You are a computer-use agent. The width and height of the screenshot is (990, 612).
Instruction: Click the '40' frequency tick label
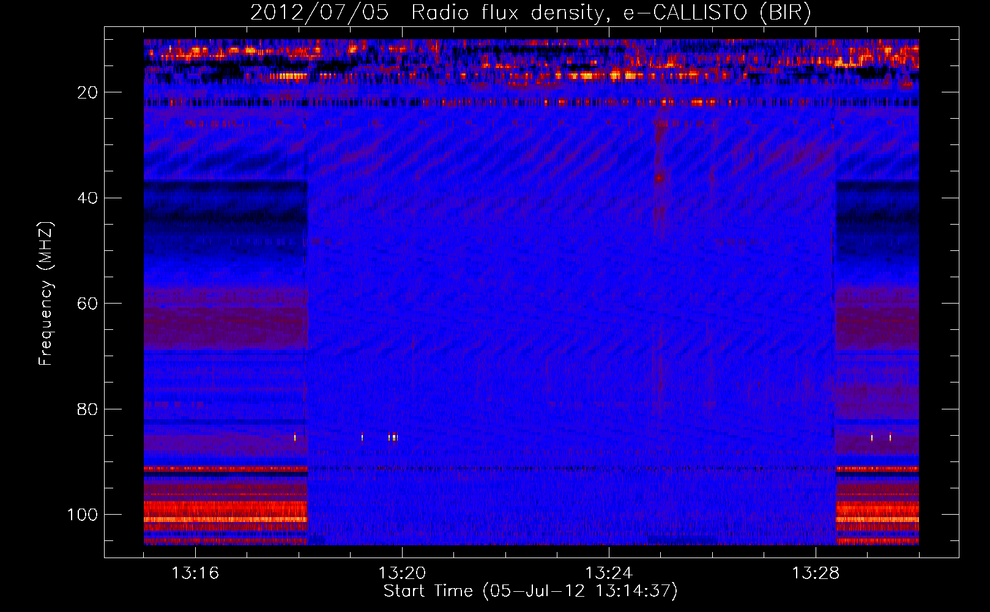pos(88,198)
